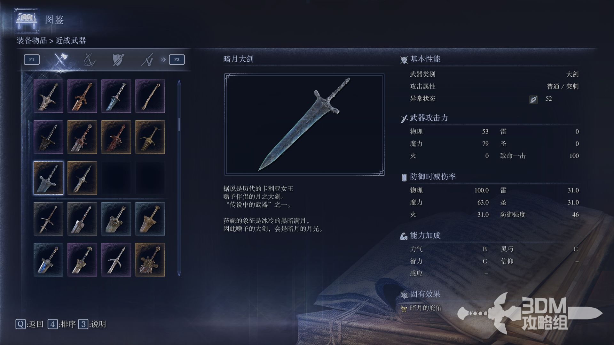
Task: Select the blue-bladed sword in bottom row
Action: 49,260
